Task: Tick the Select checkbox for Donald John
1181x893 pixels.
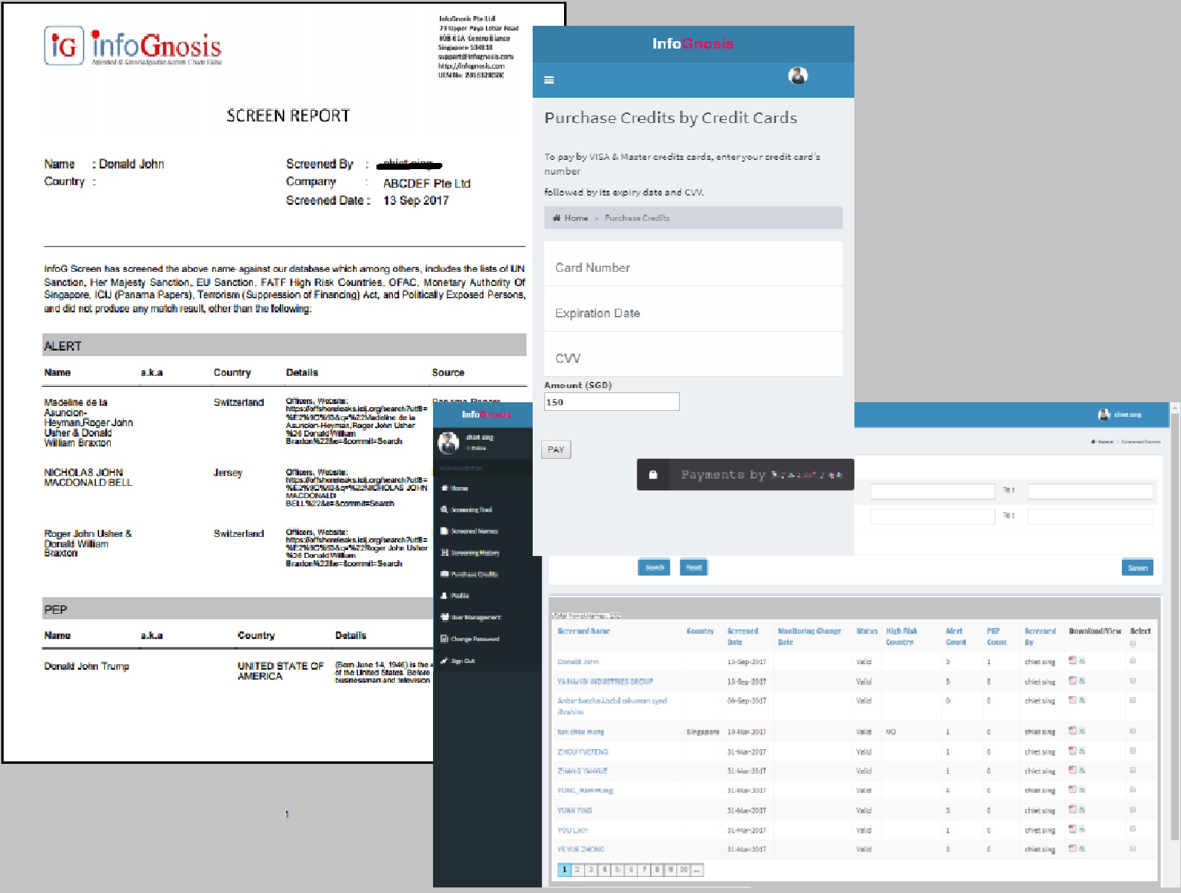Action: [1133, 661]
